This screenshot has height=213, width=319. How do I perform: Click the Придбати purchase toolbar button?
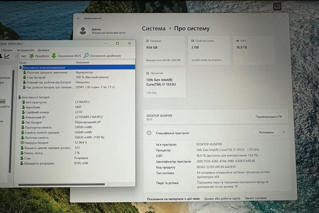pyautogui.click(x=39, y=56)
